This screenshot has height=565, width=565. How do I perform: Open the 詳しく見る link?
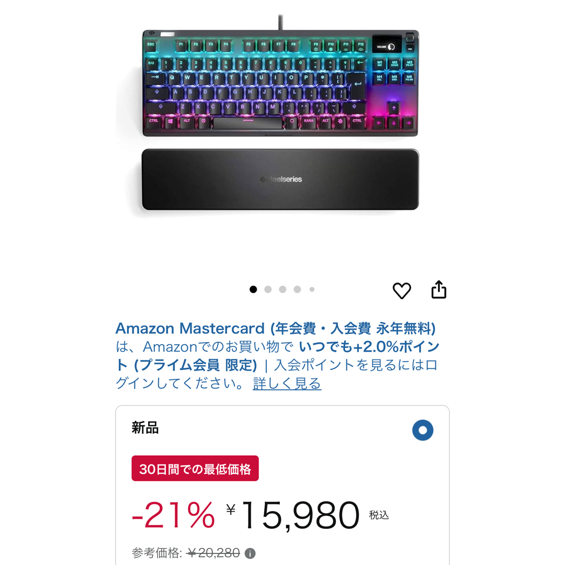tap(287, 383)
